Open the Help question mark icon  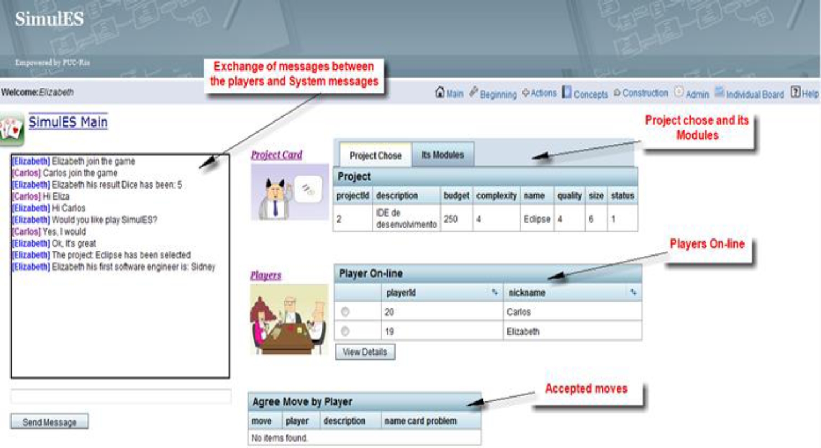tap(795, 94)
